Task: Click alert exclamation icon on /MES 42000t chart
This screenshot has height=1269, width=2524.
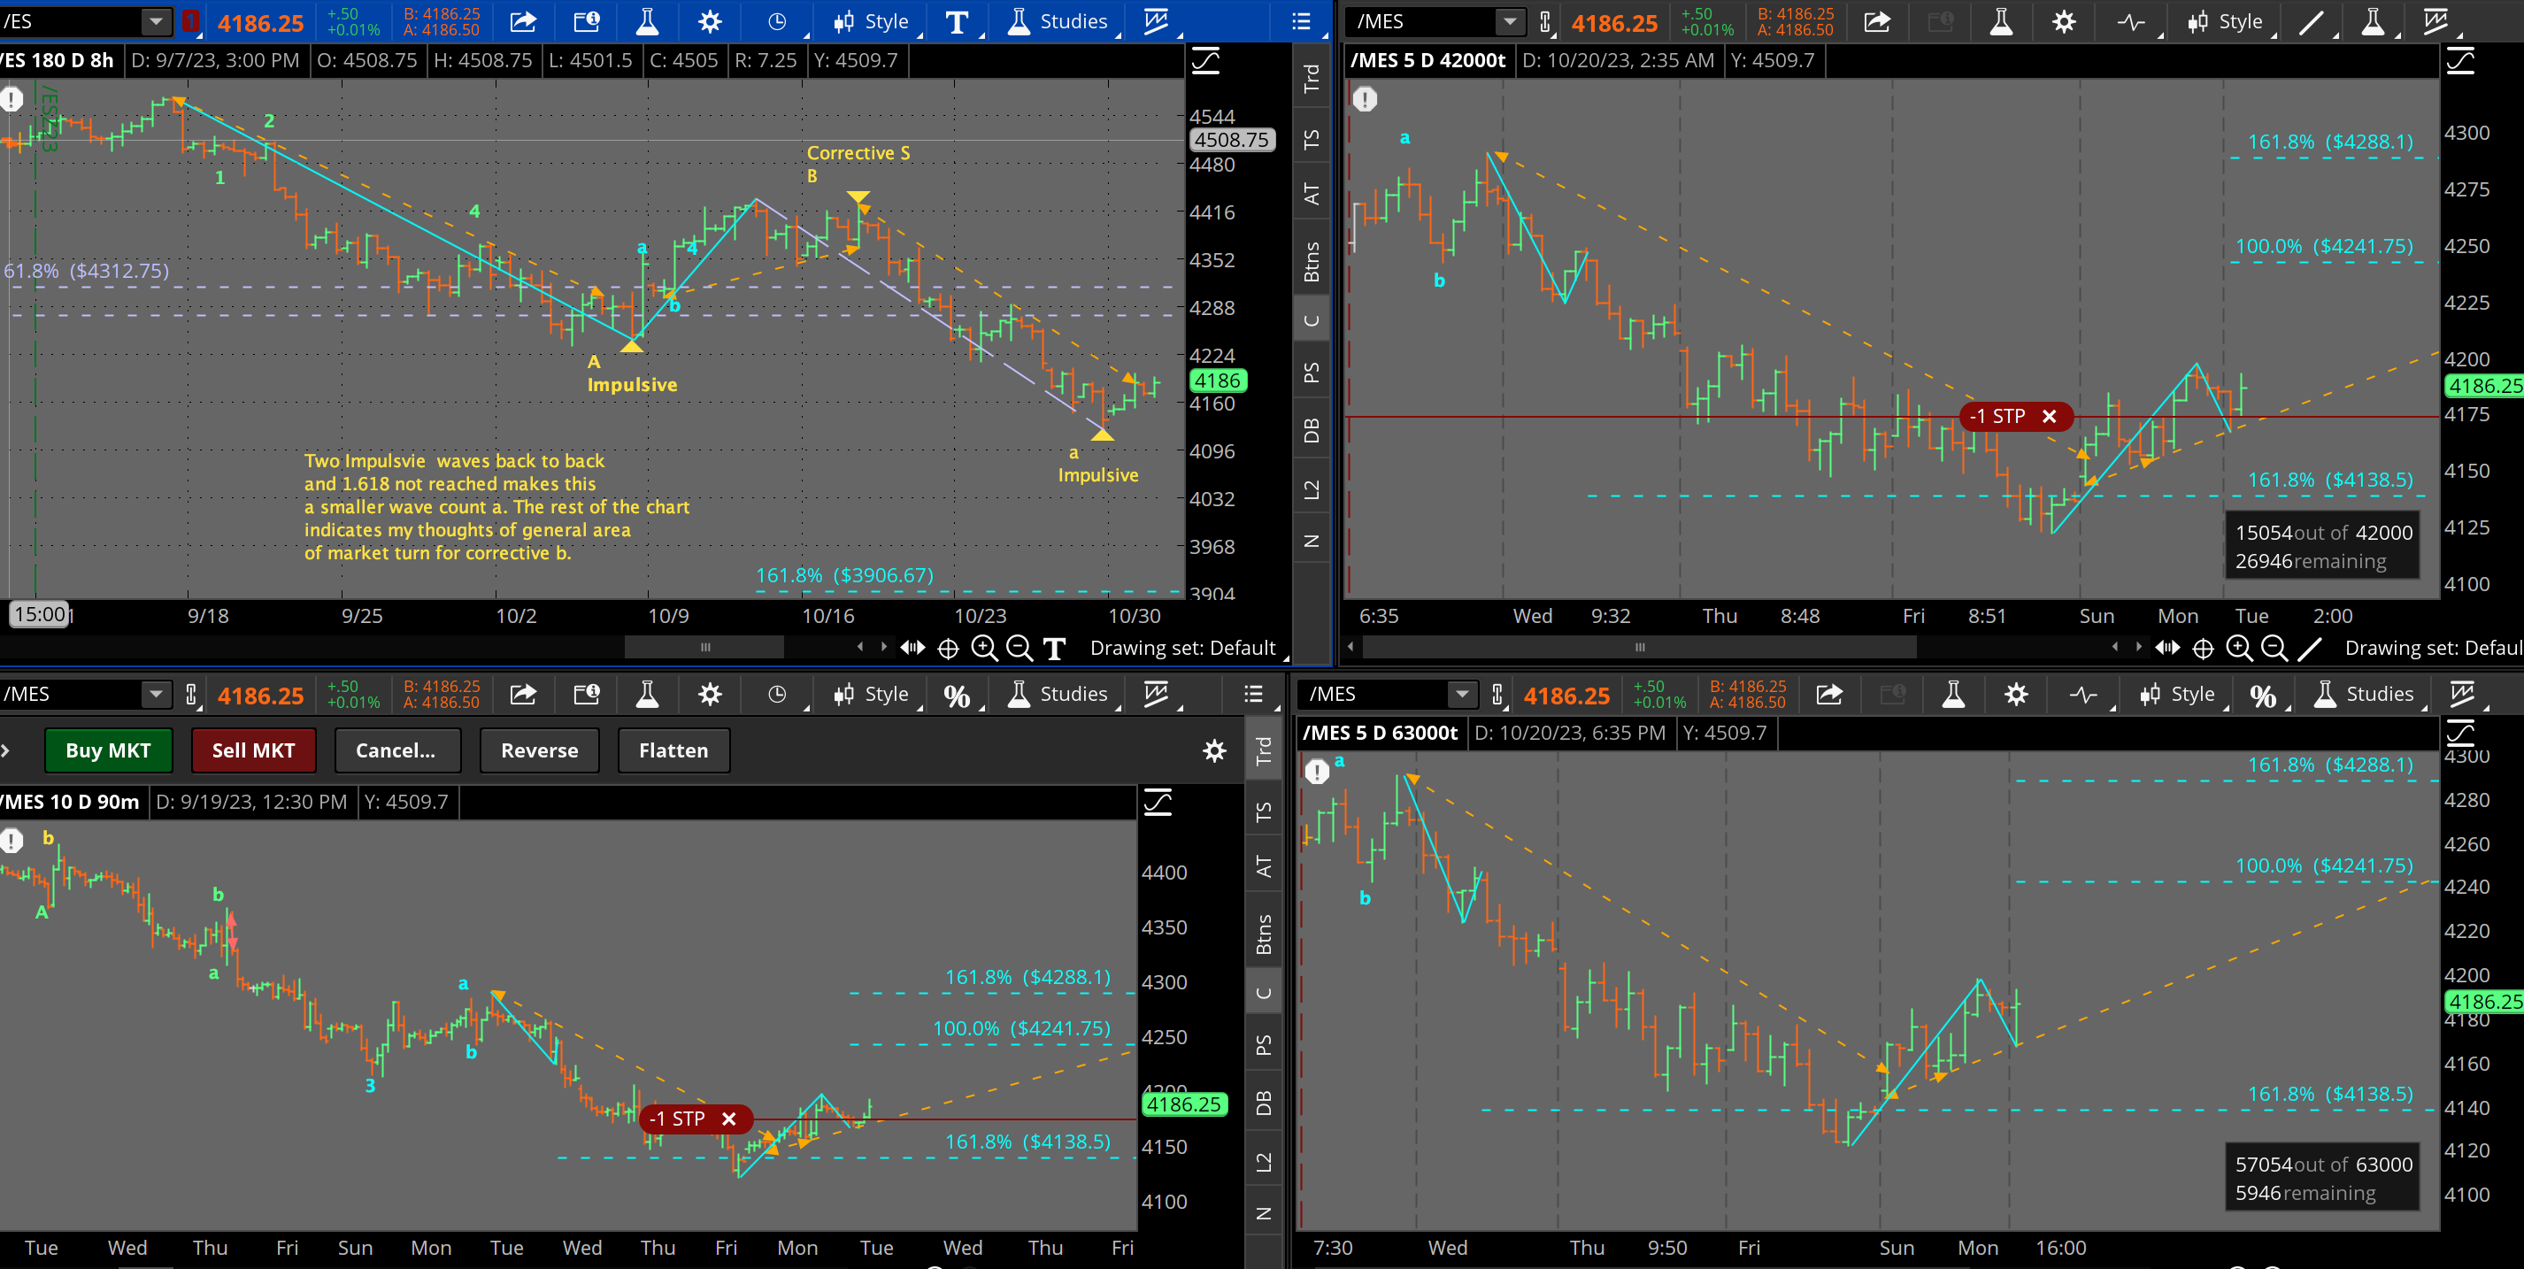Action: (x=1365, y=99)
